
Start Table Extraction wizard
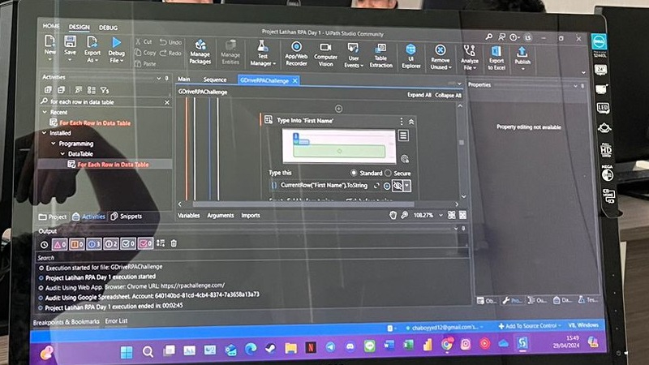tap(380, 55)
